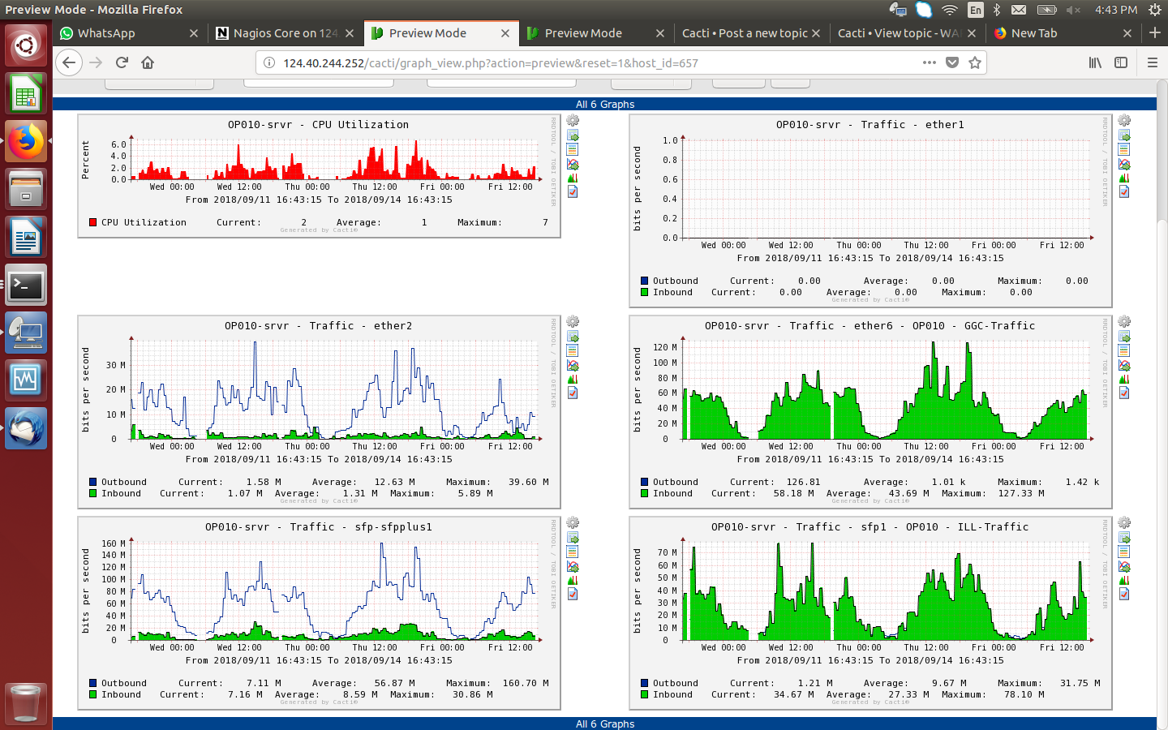Open the Wi-Fi network indicator menu
Viewport: 1168px width, 730px height.
coord(949,10)
